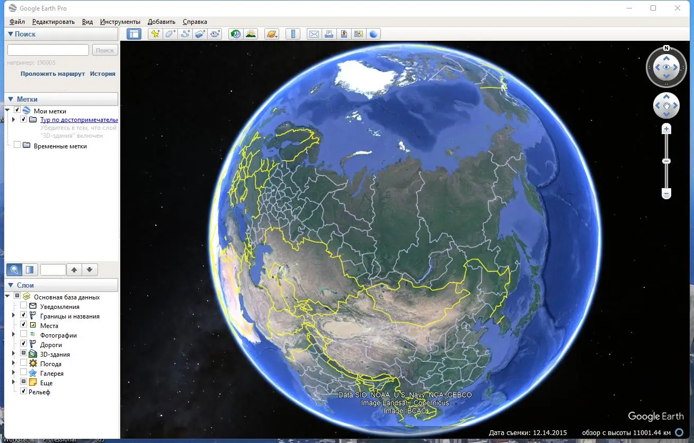This screenshot has height=443, width=694.
Task: Open the Add Image Overlay tool
Action: tap(200, 33)
